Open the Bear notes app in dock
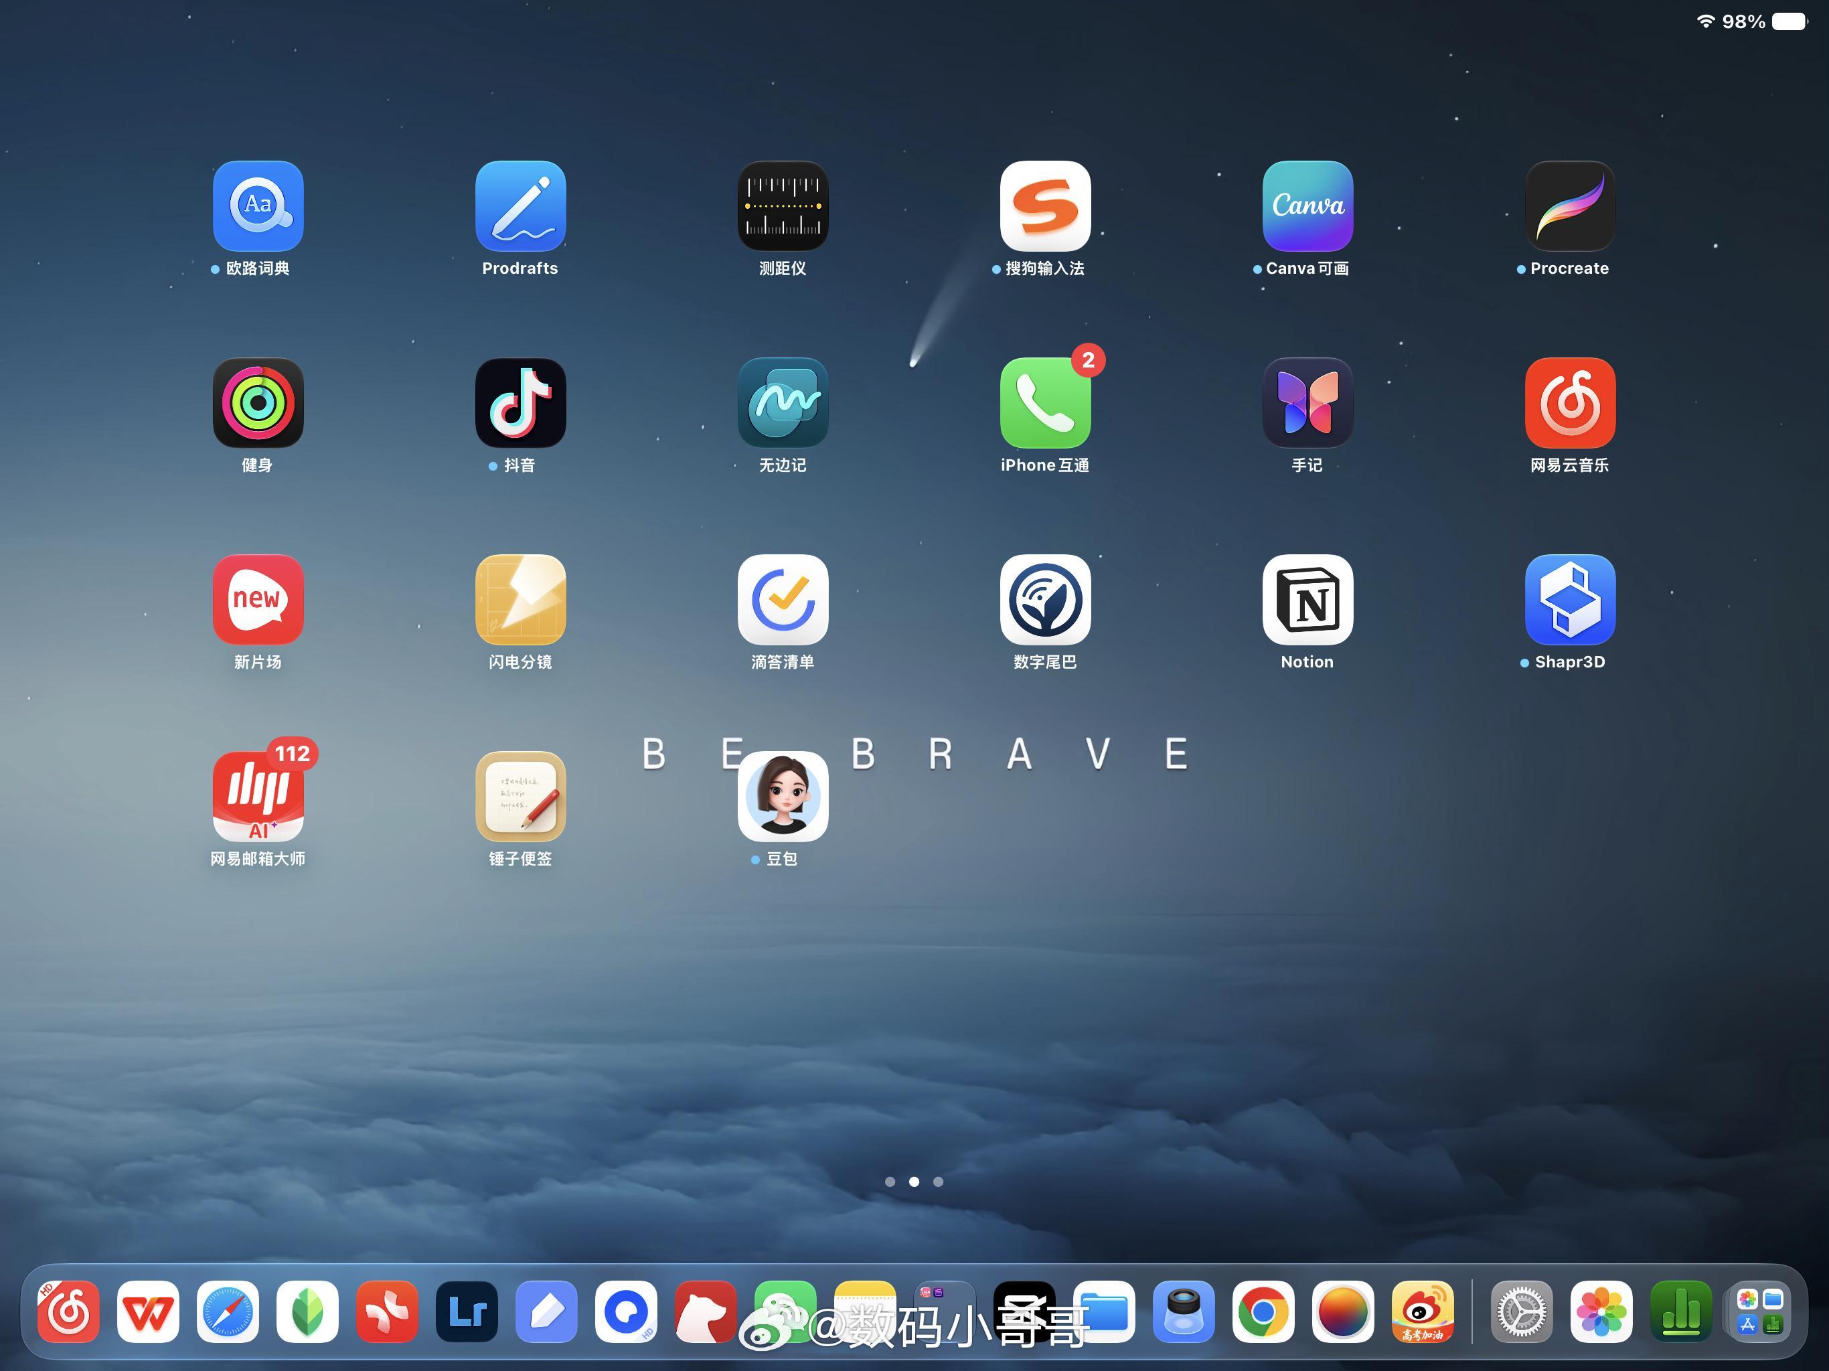 (x=706, y=1311)
